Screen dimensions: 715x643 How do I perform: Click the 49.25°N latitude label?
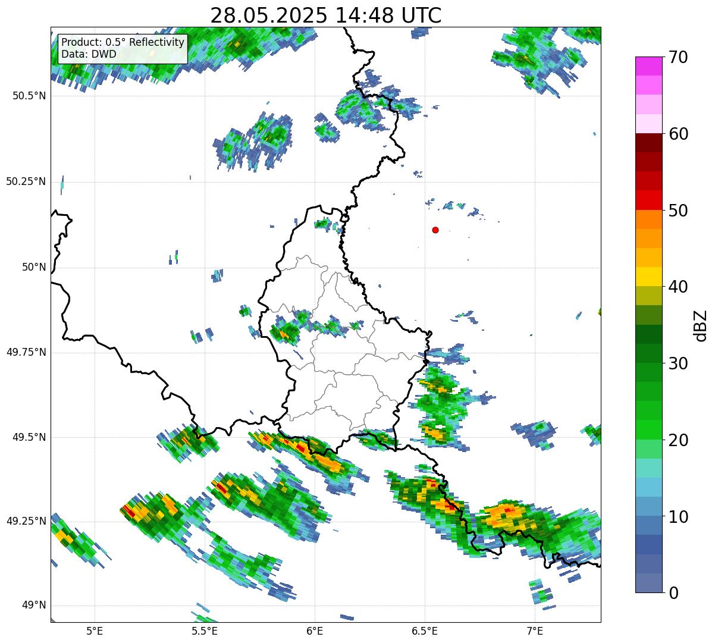(26, 521)
